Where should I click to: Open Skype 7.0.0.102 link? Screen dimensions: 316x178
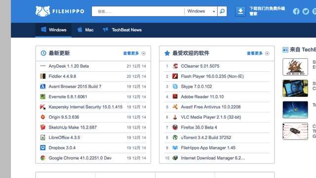[x=197, y=87]
